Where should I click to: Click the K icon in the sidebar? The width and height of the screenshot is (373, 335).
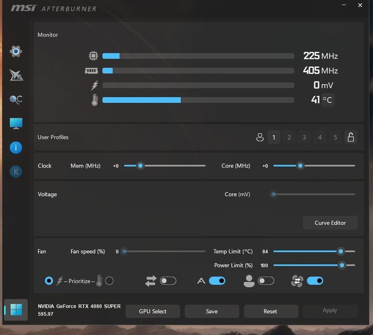[16, 171]
